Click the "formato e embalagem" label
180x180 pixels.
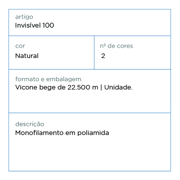[x=48, y=79]
